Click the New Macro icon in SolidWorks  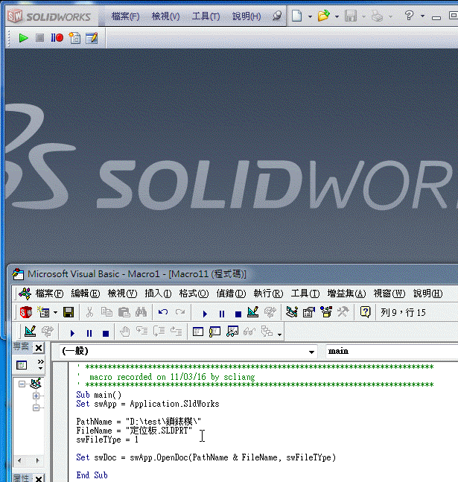click(74, 38)
